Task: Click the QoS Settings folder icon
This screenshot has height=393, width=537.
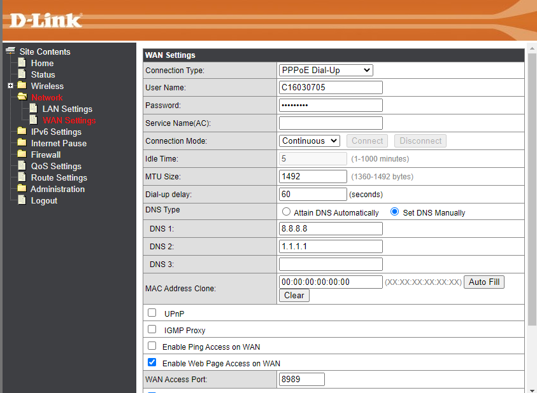Action: tap(22, 166)
